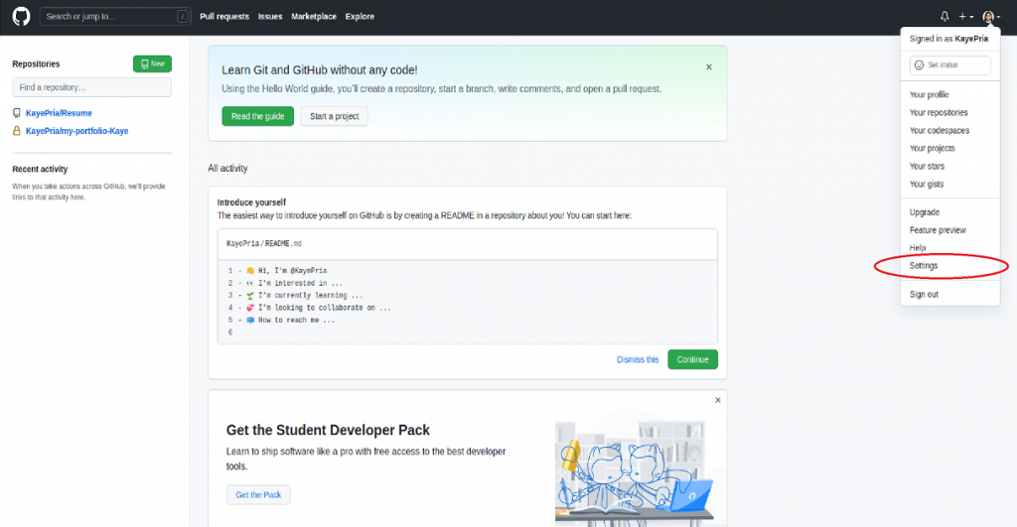Open Your projects menu entry
1017x527 pixels.
point(932,148)
